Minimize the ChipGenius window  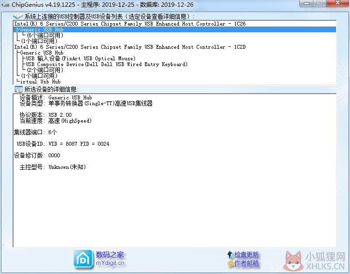coord(307,3)
